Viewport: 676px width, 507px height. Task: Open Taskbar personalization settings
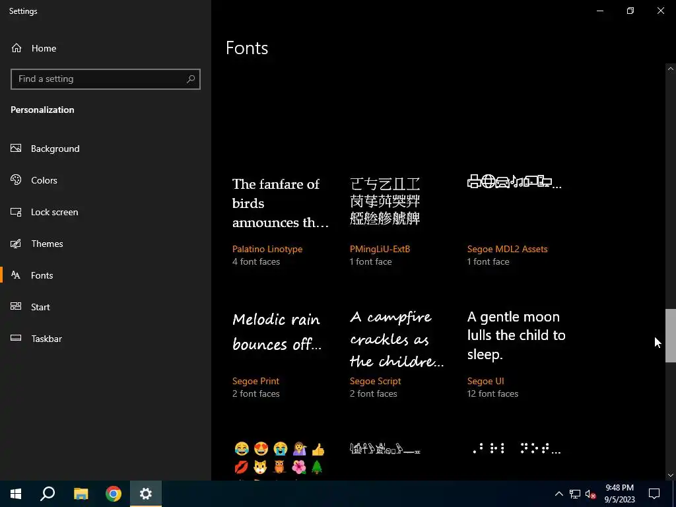(x=47, y=339)
